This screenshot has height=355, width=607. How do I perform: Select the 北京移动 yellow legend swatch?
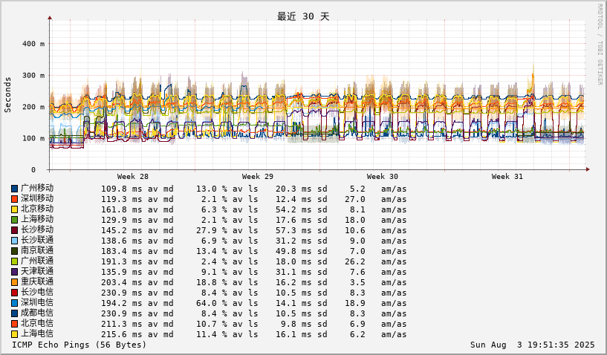click(x=14, y=209)
